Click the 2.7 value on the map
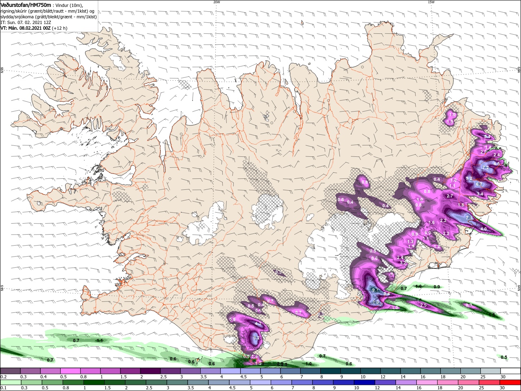Image resolution: width=521 pixels, height=391 pixels. [x=450, y=196]
